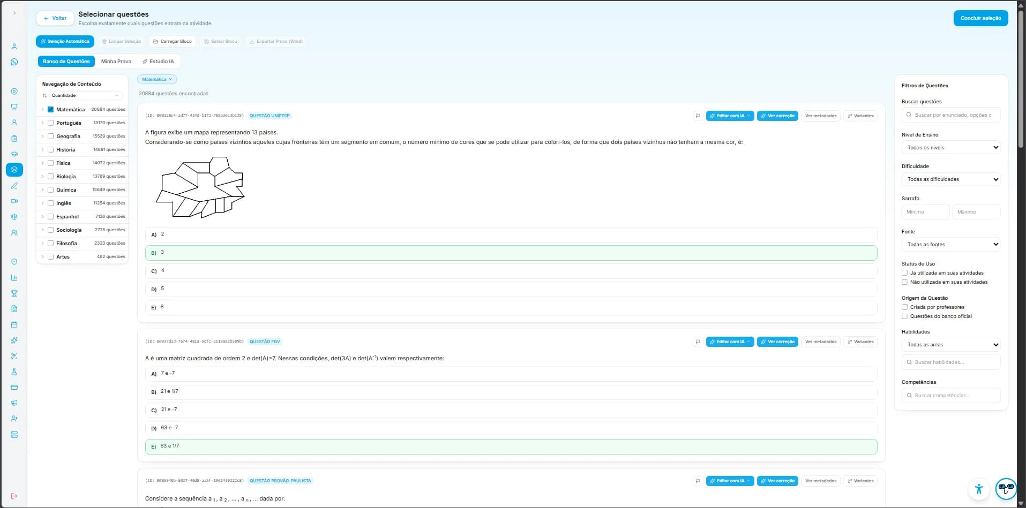Screen dimensions: 1026x508
Task: Click the credit card sidebar icon
Action: pos(14,387)
